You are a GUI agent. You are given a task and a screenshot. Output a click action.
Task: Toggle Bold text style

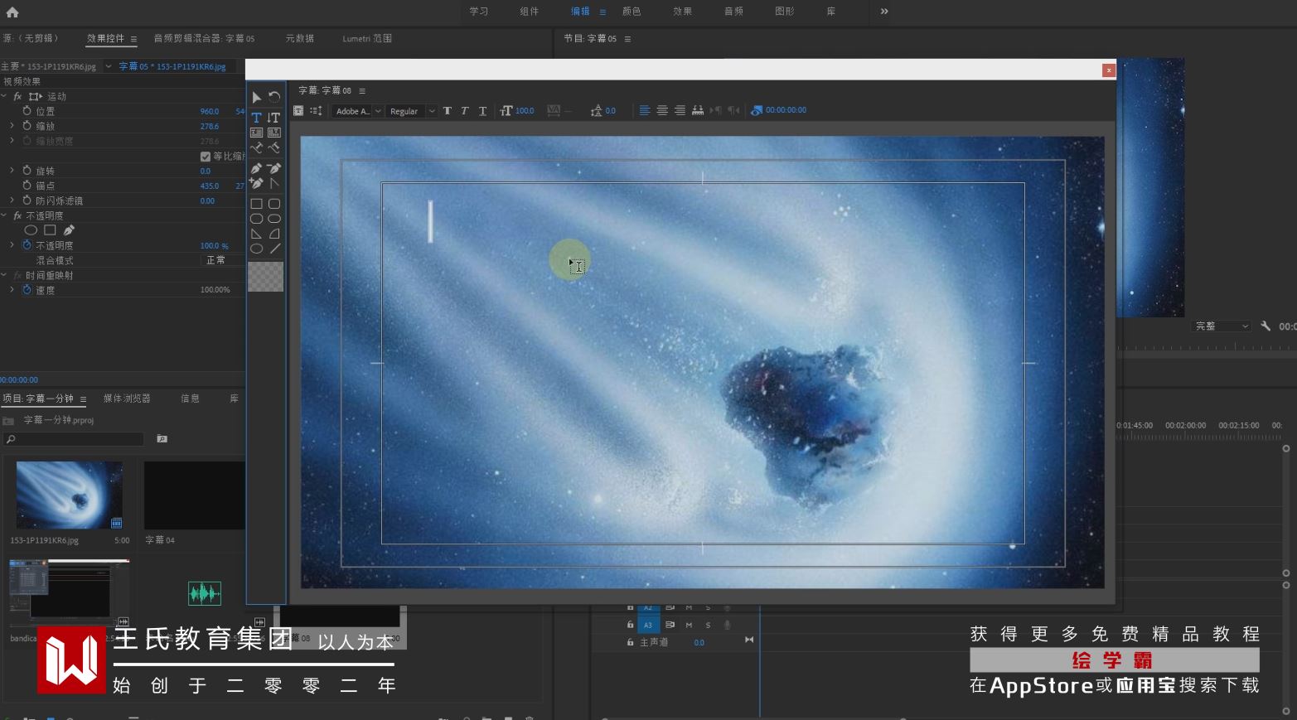(448, 110)
